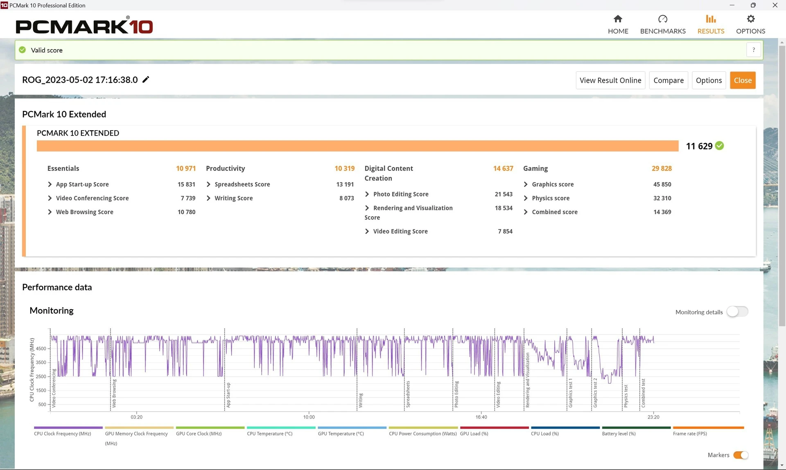The height and width of the screenshot is (470, 786).
Task: Switch to the Results tab
Action: click(x=711, y=24)
